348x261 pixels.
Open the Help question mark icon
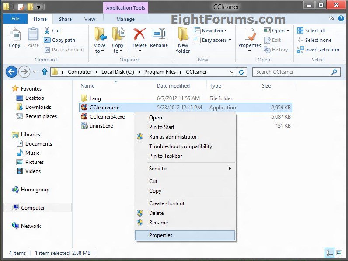click(x=341, y=19)
